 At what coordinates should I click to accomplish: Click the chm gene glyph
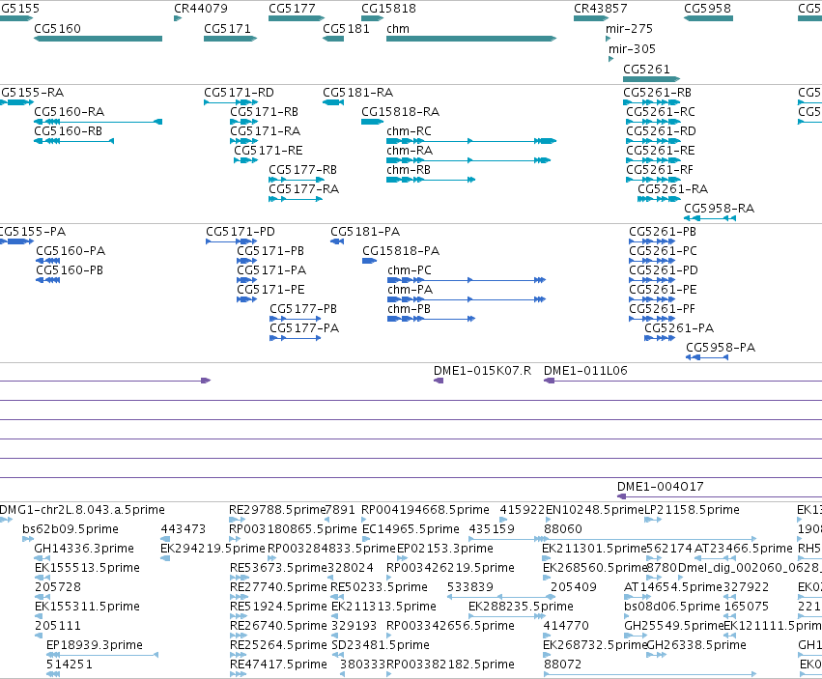click(x=471, y=39)
